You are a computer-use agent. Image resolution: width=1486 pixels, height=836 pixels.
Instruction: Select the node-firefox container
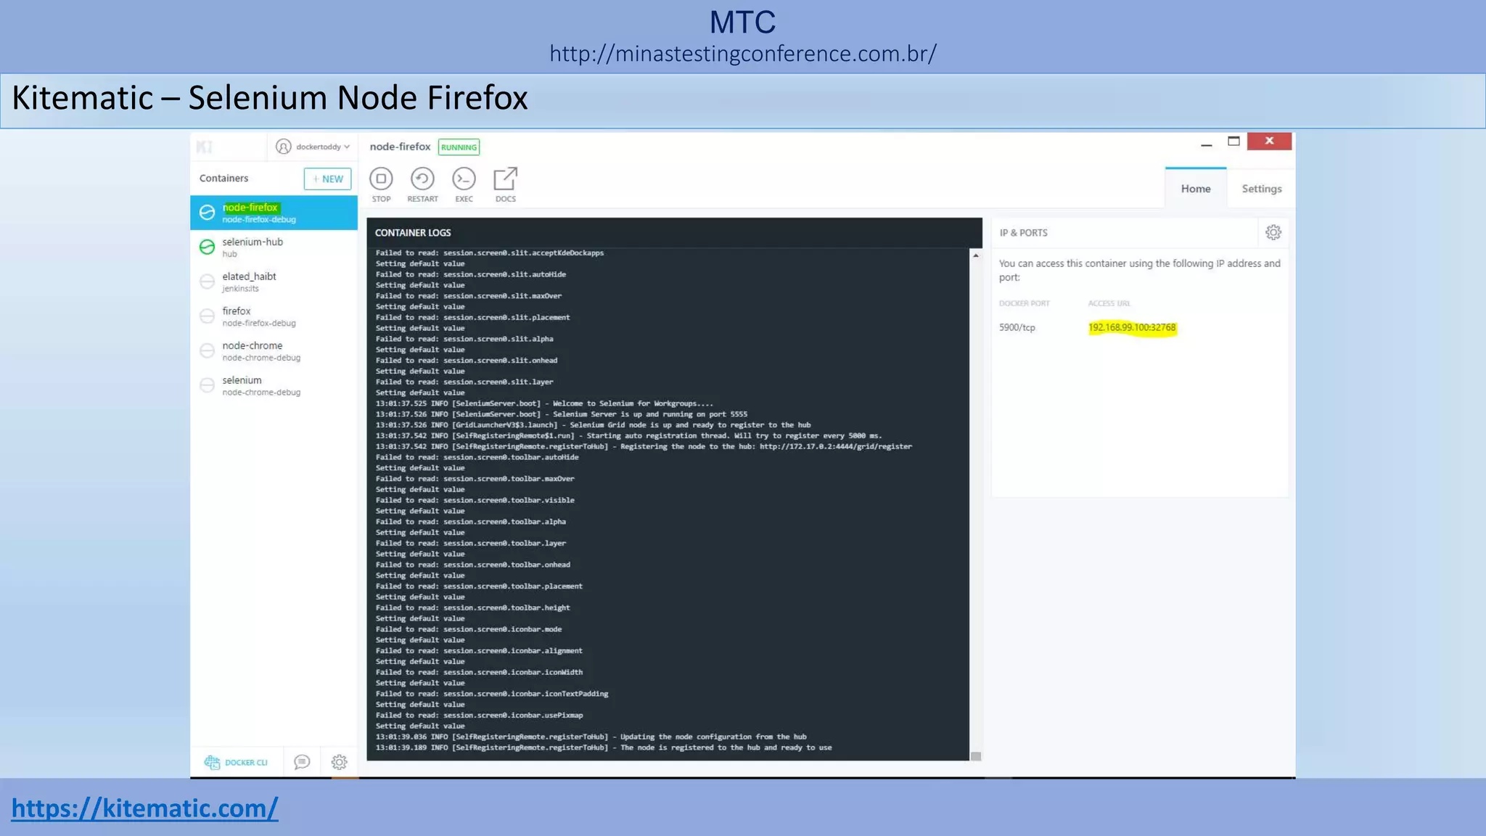pos(274,213)
